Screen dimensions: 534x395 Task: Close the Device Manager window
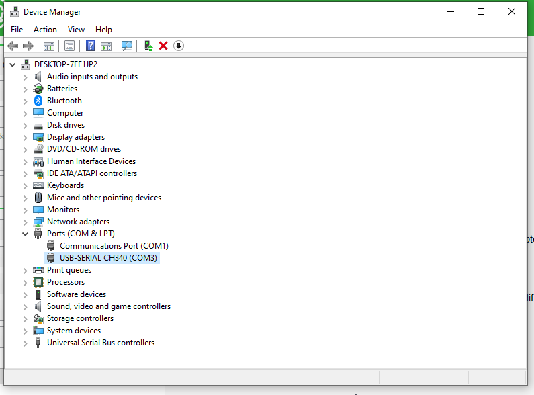512,11
